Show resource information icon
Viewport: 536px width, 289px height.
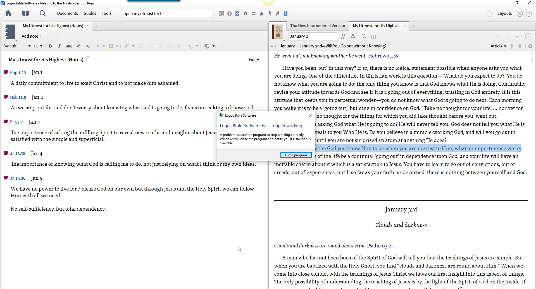tap(528, 37)
